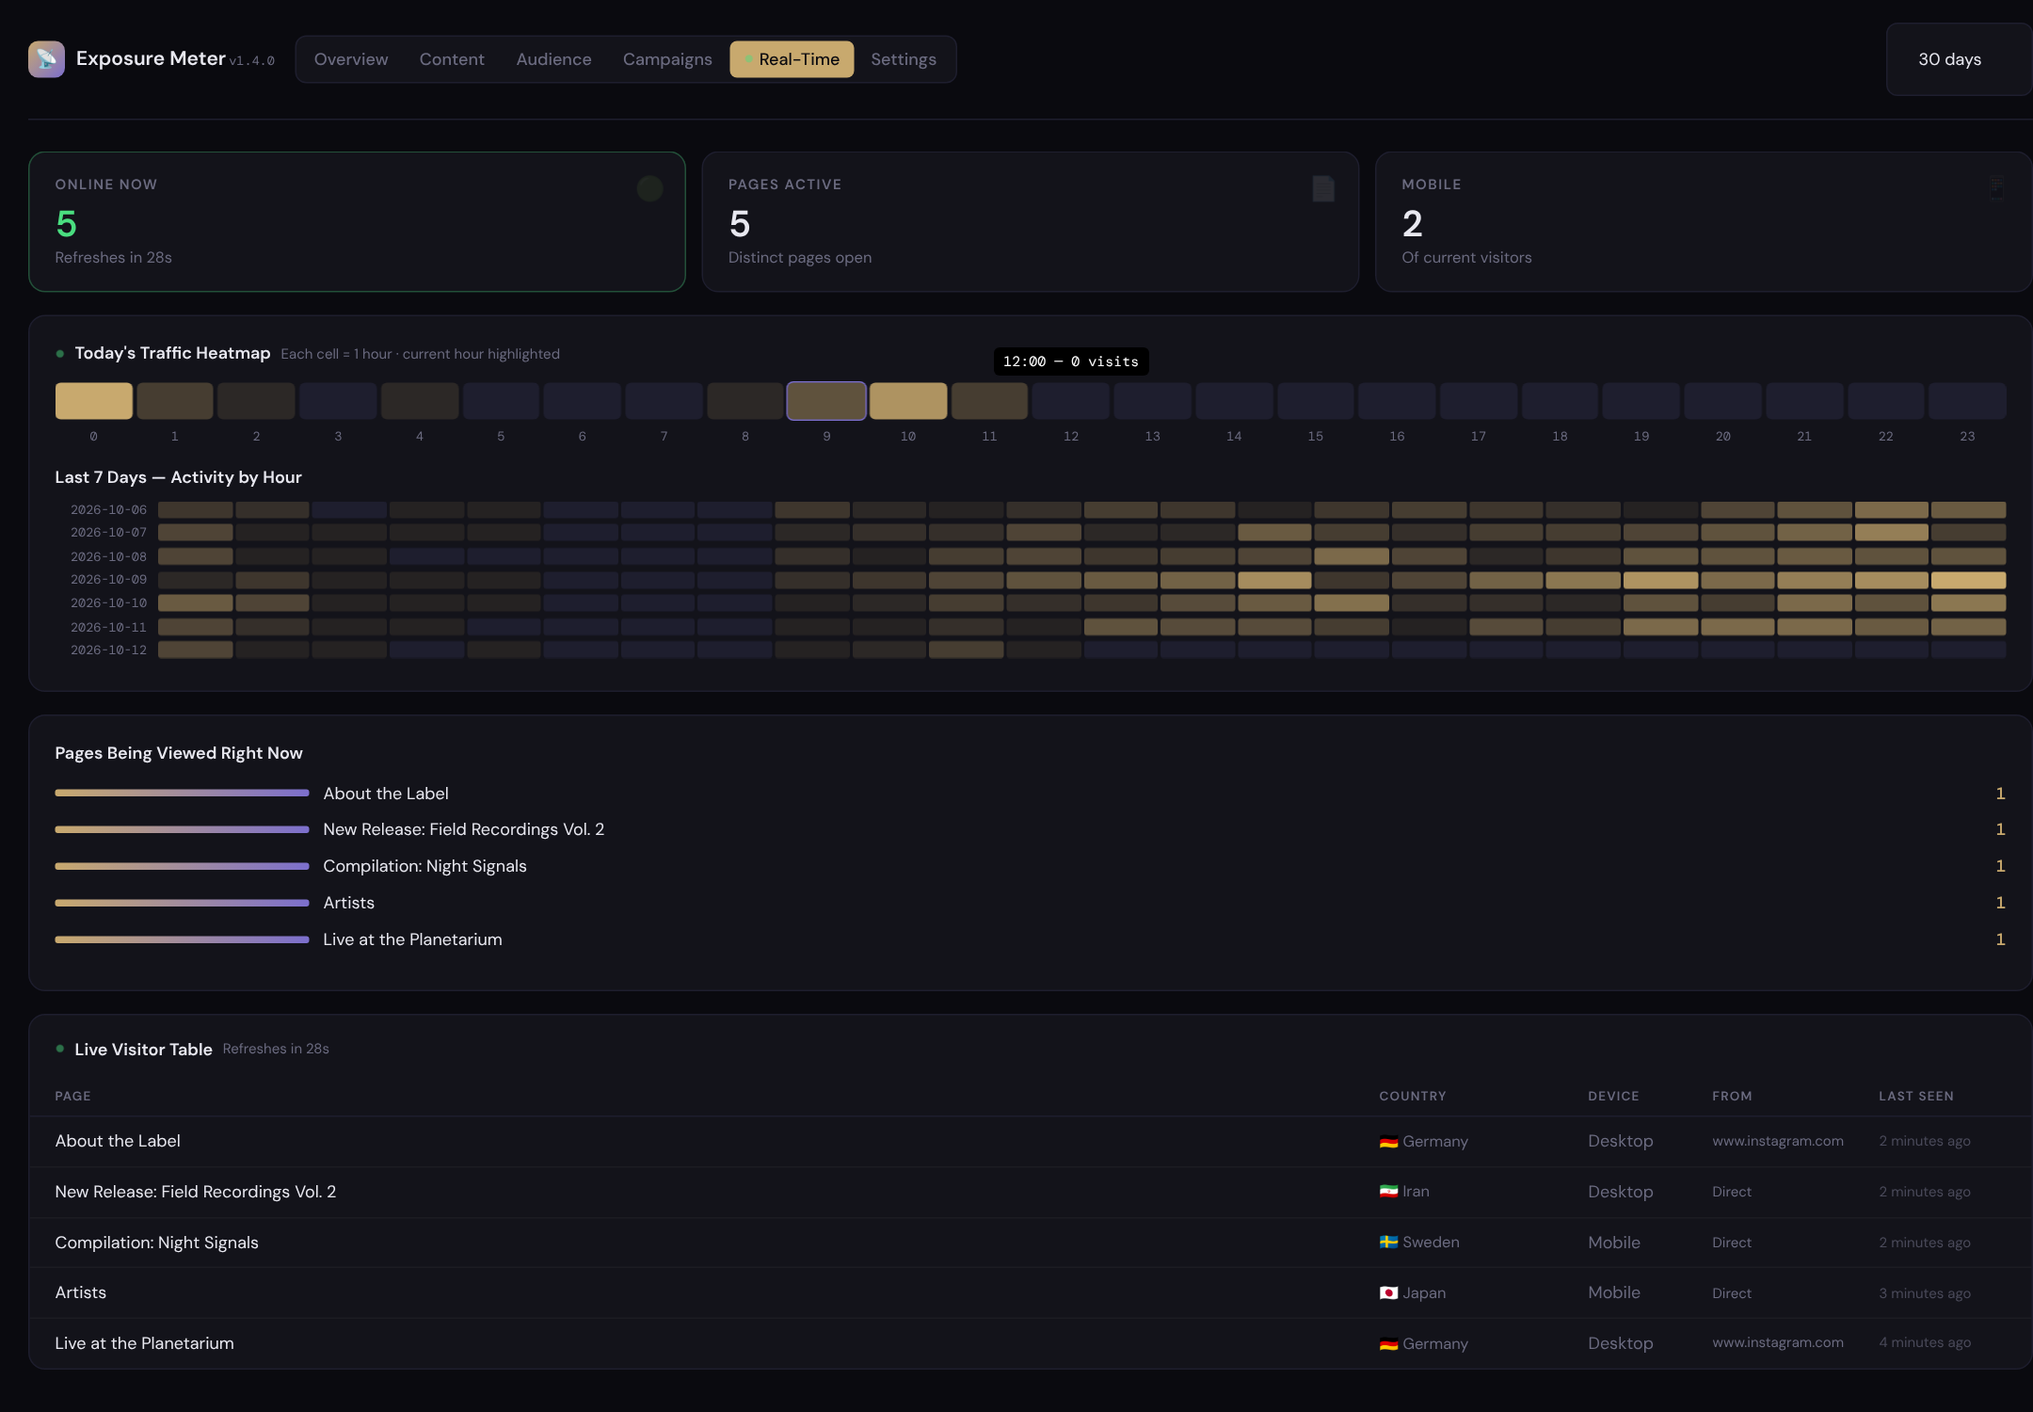
Task: Select the Real-Time tab
Action: 792,59
